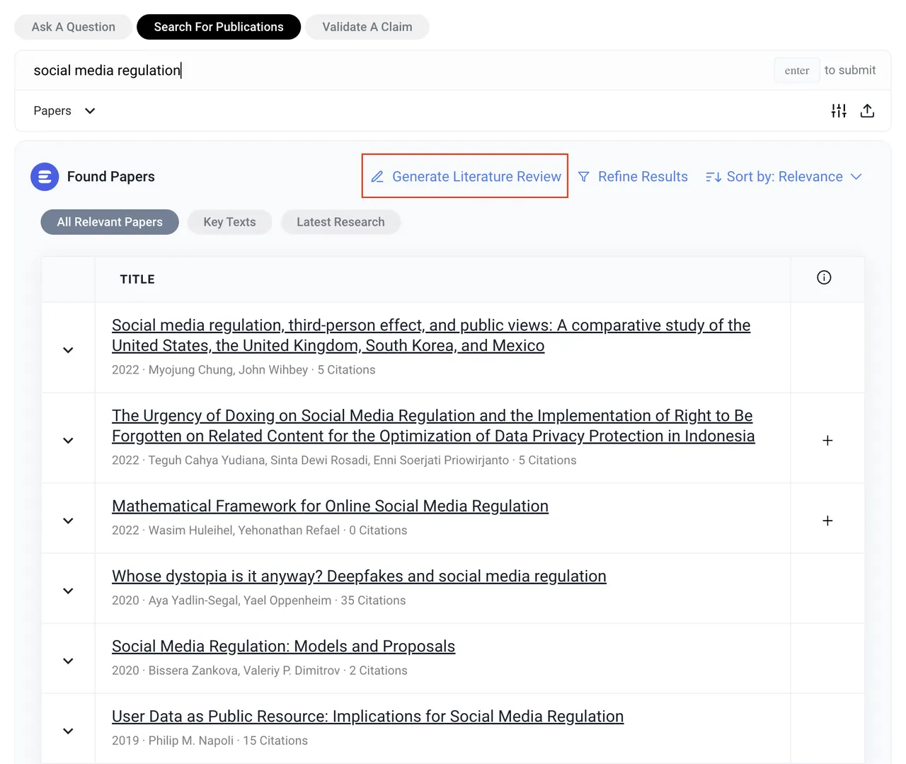The width and height of the screenshot is (906, 764).
Task: Click Generate Literature Review
Action: (x=465, y=176)
